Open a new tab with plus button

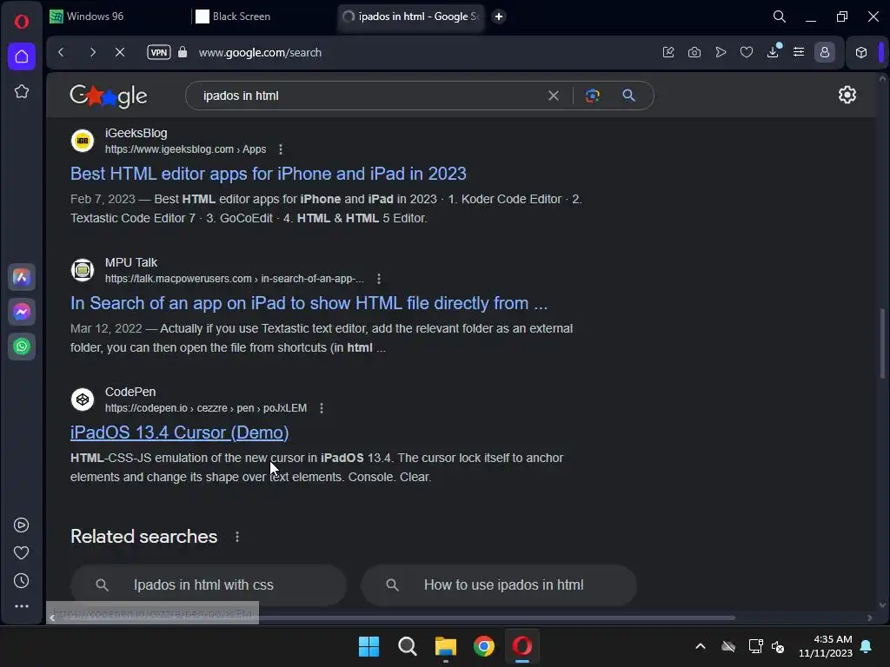click(499, 17)
